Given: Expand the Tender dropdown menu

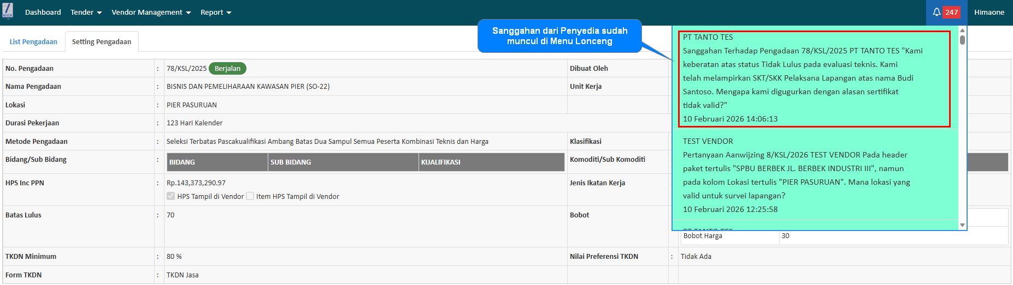Looking at the screenshot, I should coord(86,12).
